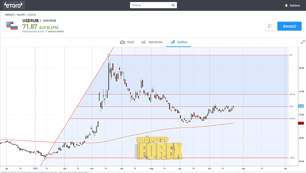Click the USD/RUB flags icon
The width and height of the screenshot is (306, 173).
tap(12, 25)
